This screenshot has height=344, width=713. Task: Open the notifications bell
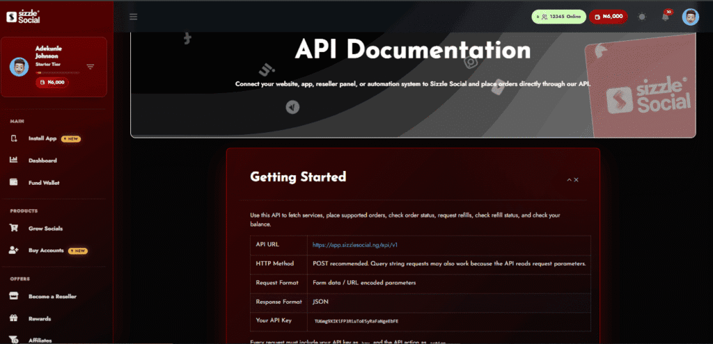[x=666, y=17]
